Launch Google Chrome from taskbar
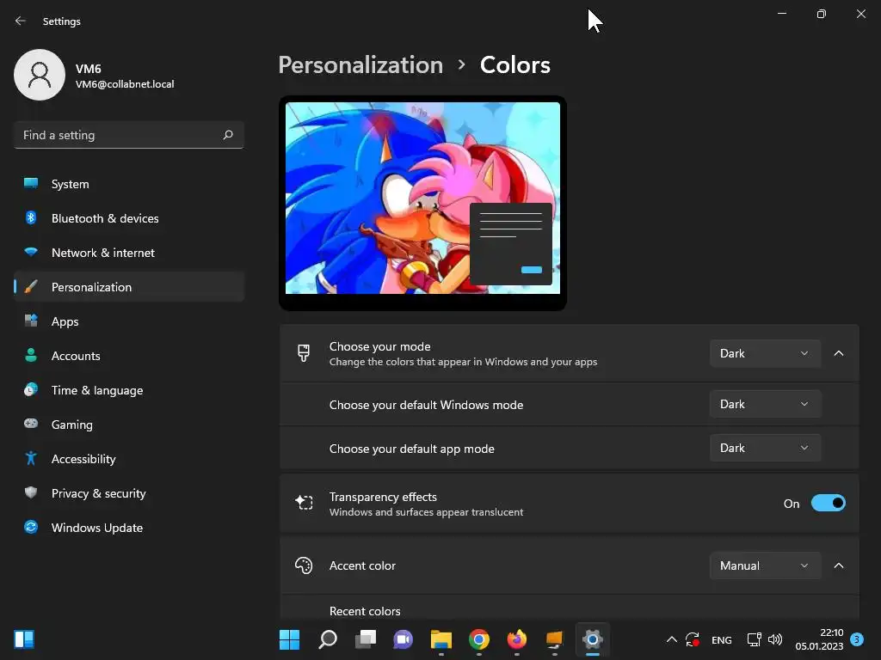The image size is (881, 660). tap(478, 639)
